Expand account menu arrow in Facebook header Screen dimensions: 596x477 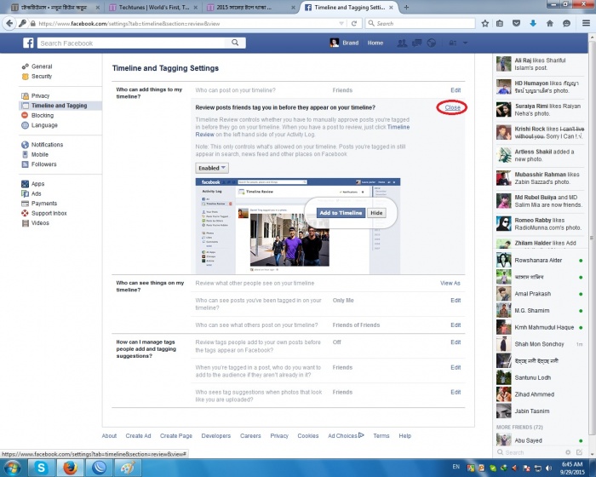point(465,43)
